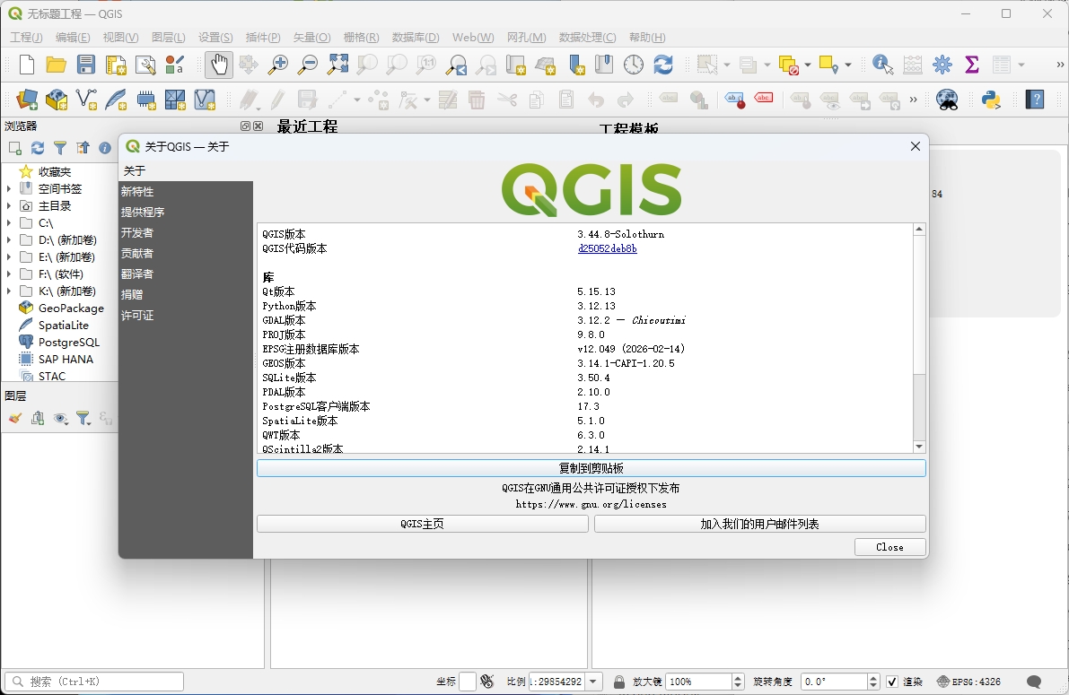
Task: Select the Zoom In magnifier tool
Action: (x=277, y=65)
